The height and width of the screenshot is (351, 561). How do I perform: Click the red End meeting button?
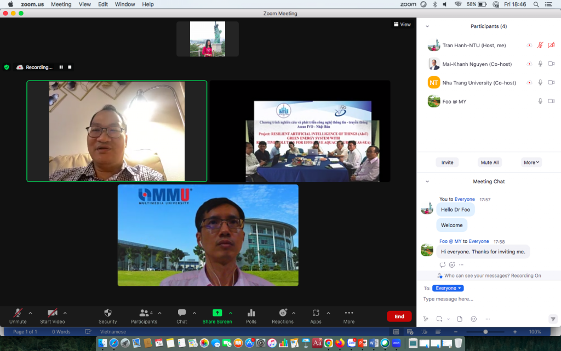pyautogui.click(x=399, y=316)
